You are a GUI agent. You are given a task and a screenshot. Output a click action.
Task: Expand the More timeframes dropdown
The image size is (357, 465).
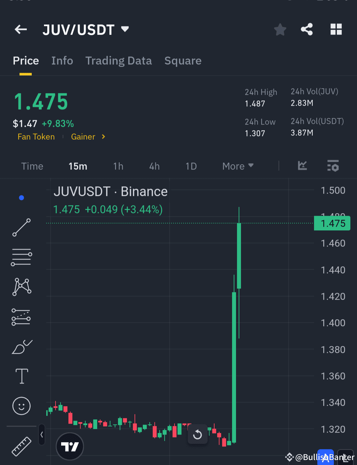(237, 166)
